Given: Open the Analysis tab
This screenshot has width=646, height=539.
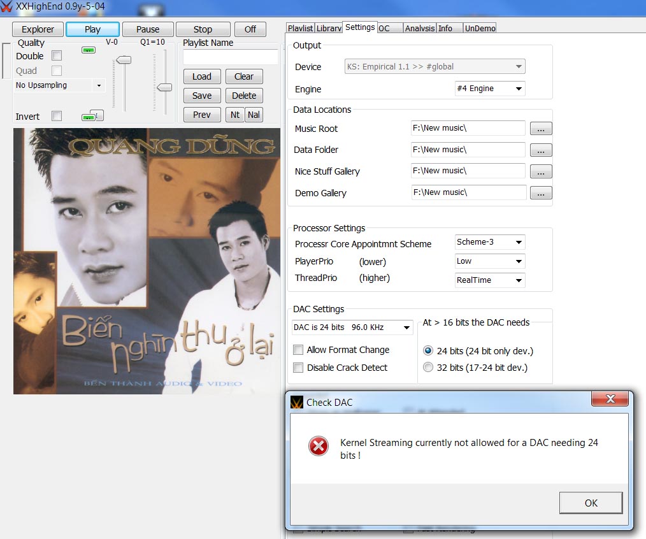Looking at the screenshot, I should pyautogui.click(x=419, y=28).
